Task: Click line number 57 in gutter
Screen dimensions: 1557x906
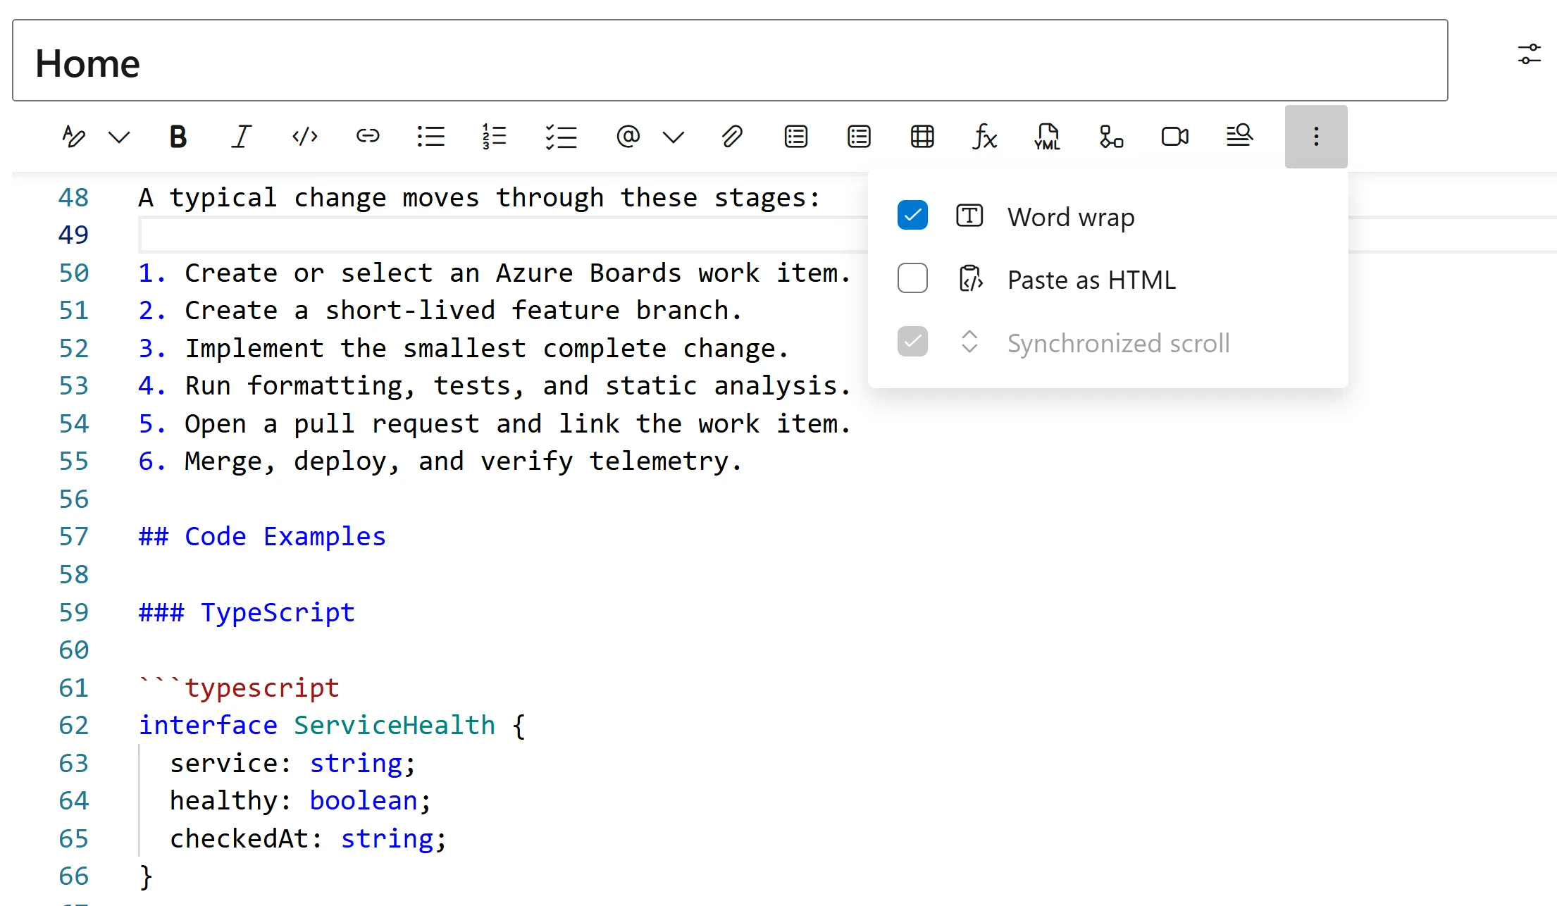Action: (74, 537)
